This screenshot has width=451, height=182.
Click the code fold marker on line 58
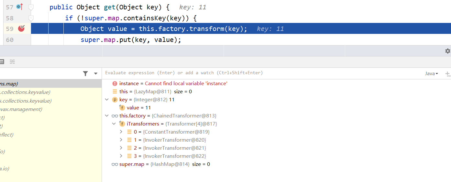pyautogui.click(x=31, y=18)
